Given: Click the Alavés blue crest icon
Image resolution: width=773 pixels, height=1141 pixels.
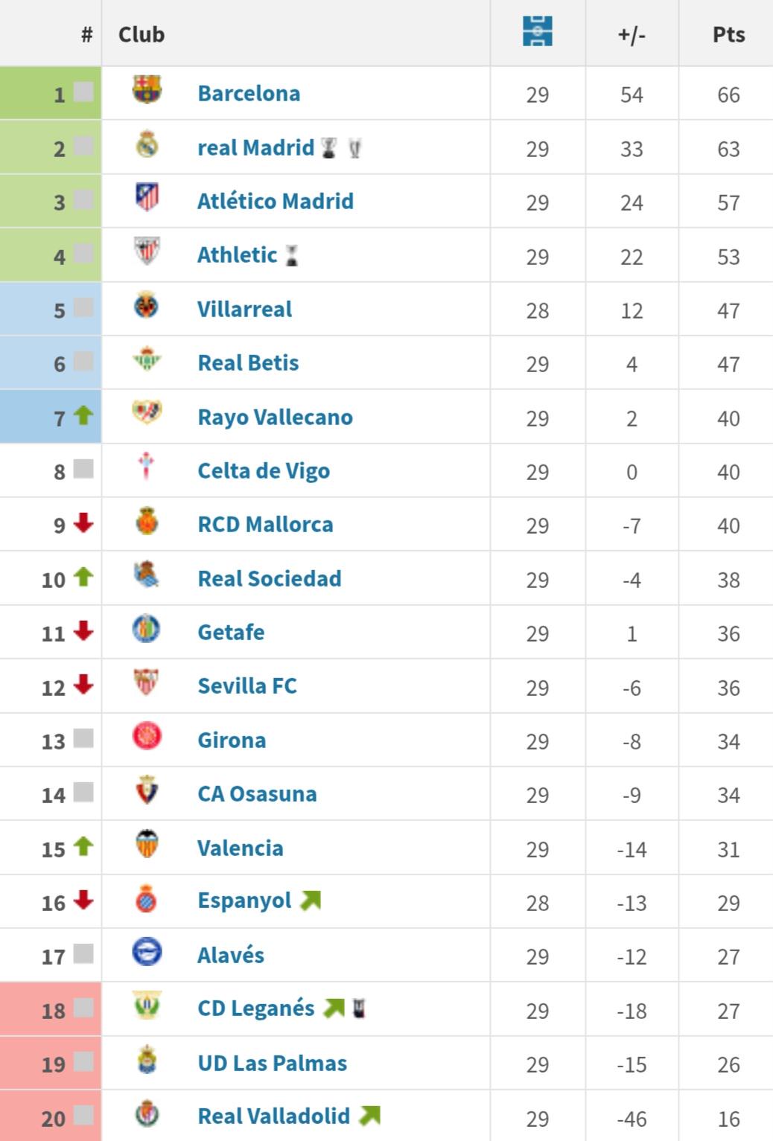Looking at the screenshot, I should tap(147, 952).
